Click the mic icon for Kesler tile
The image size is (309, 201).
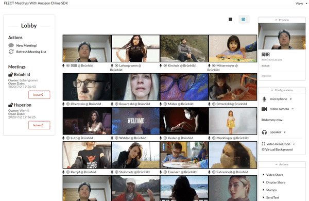click(161, 138)
